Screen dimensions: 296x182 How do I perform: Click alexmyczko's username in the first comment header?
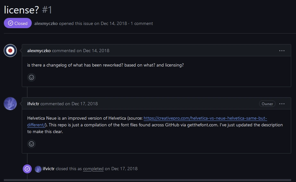(39, 51)
